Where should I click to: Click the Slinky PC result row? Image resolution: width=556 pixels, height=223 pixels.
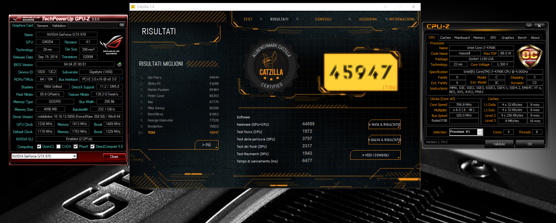tap(180, 84)
